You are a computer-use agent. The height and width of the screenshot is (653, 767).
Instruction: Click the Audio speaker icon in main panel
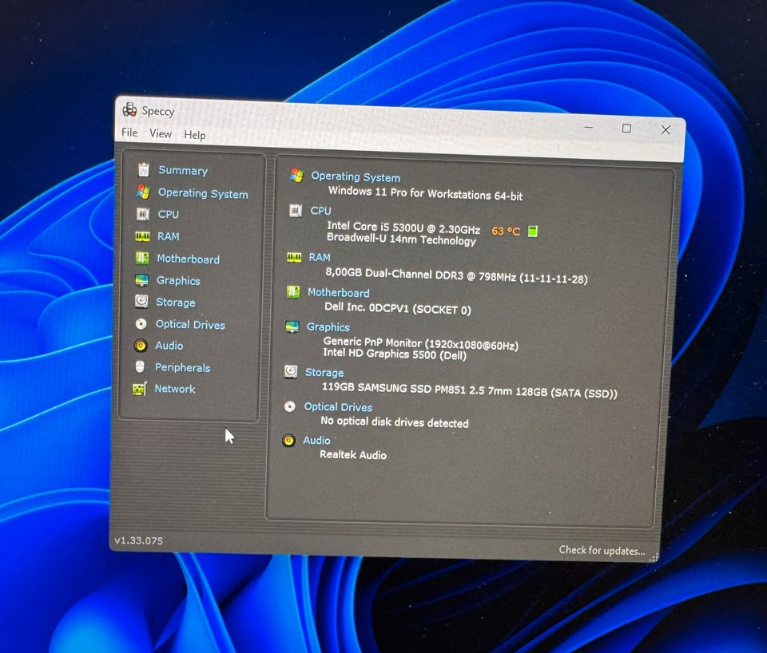[x=288, y=441]
